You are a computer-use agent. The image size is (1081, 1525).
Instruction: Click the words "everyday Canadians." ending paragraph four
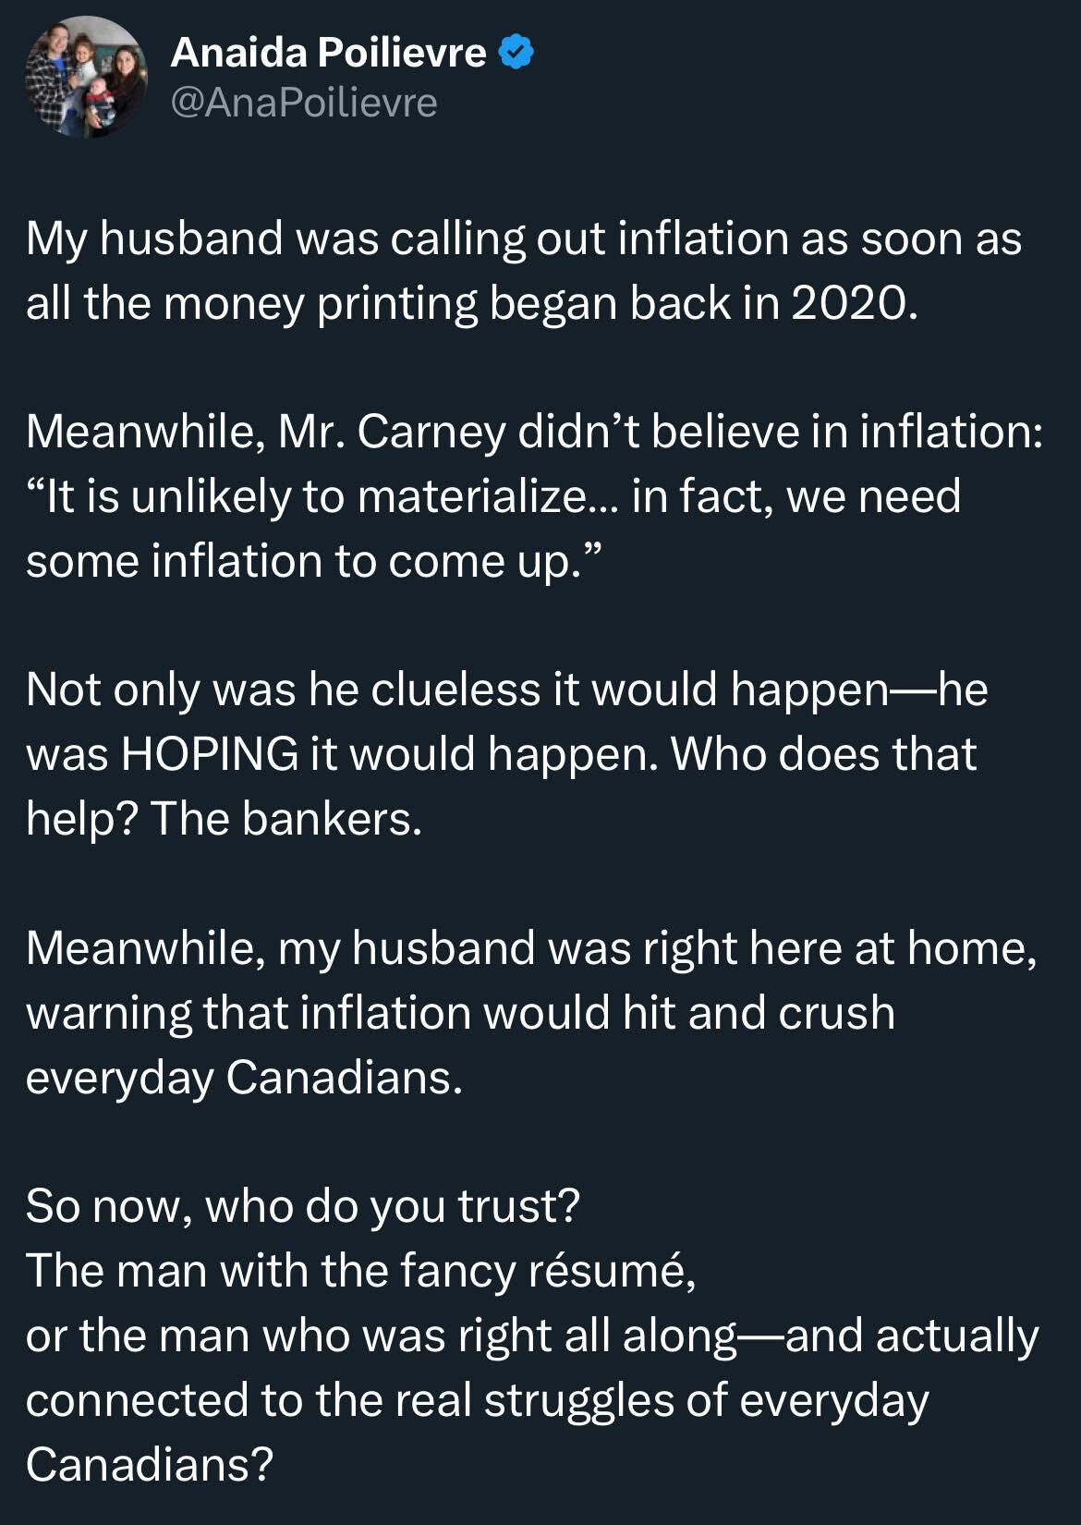pyautogui.click(x=244, y=1078)
